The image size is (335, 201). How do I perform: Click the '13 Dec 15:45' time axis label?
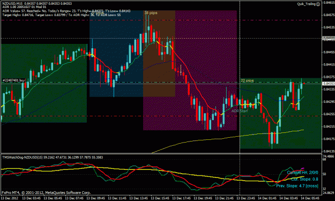tap(160, 198)
